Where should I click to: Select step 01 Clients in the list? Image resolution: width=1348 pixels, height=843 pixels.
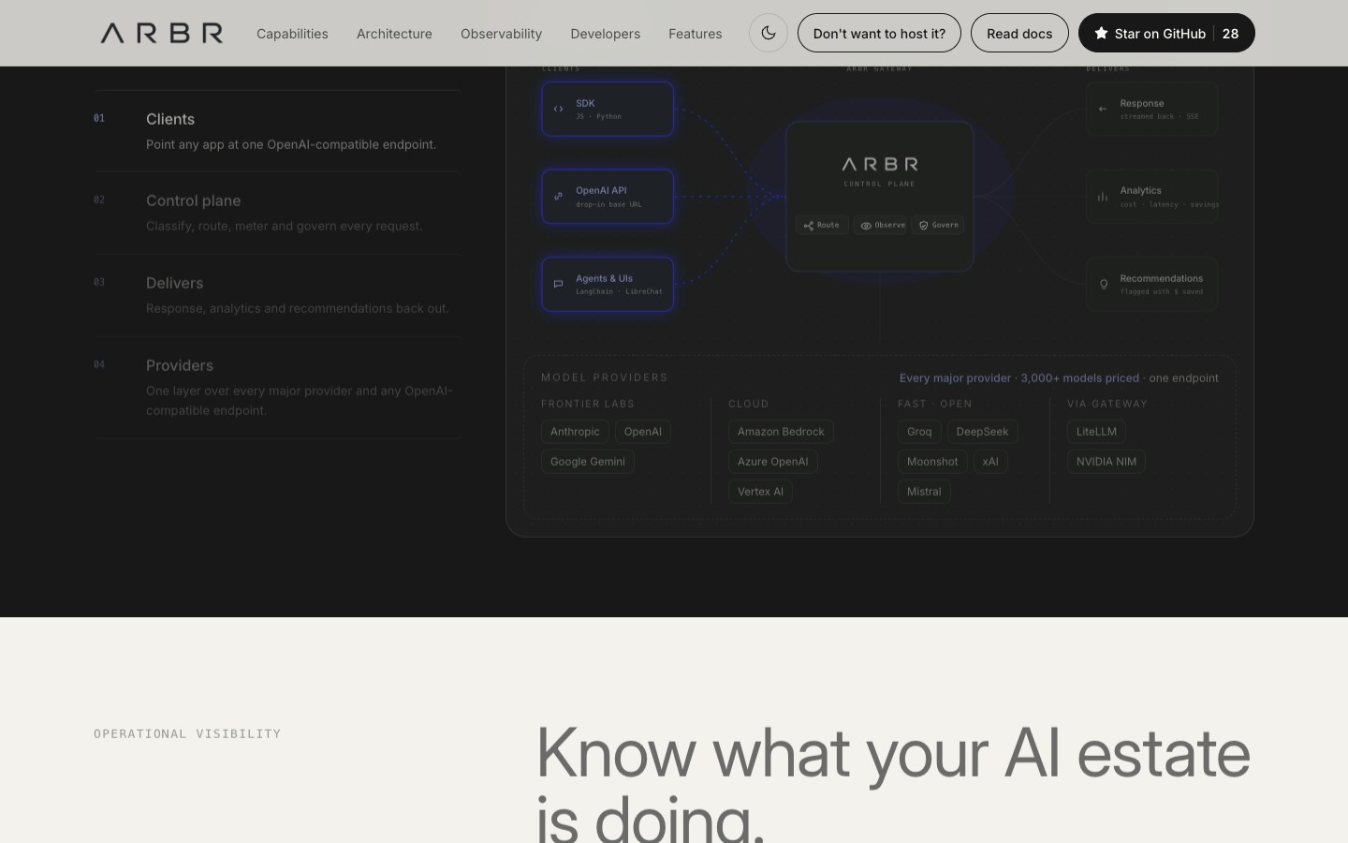(277, 131)
